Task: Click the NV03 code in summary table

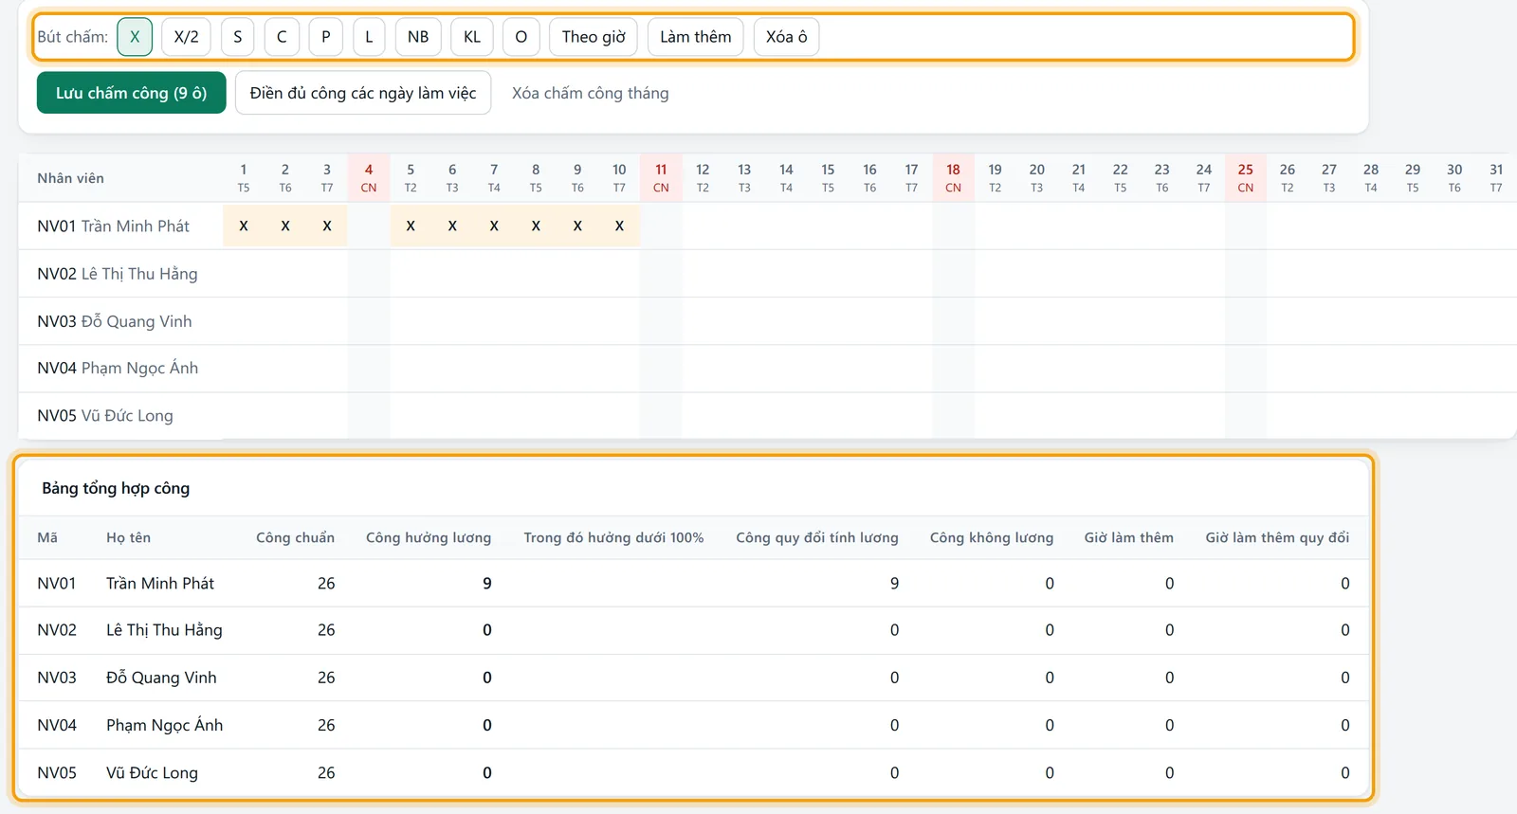Action: (x=57, y=678)
